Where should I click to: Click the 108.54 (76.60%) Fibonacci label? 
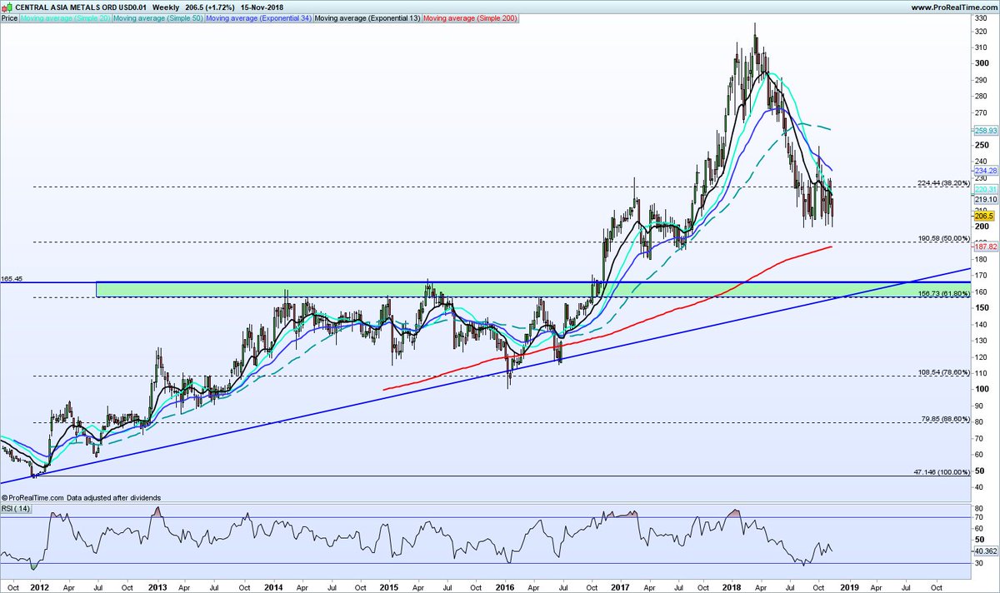(942, 372)
